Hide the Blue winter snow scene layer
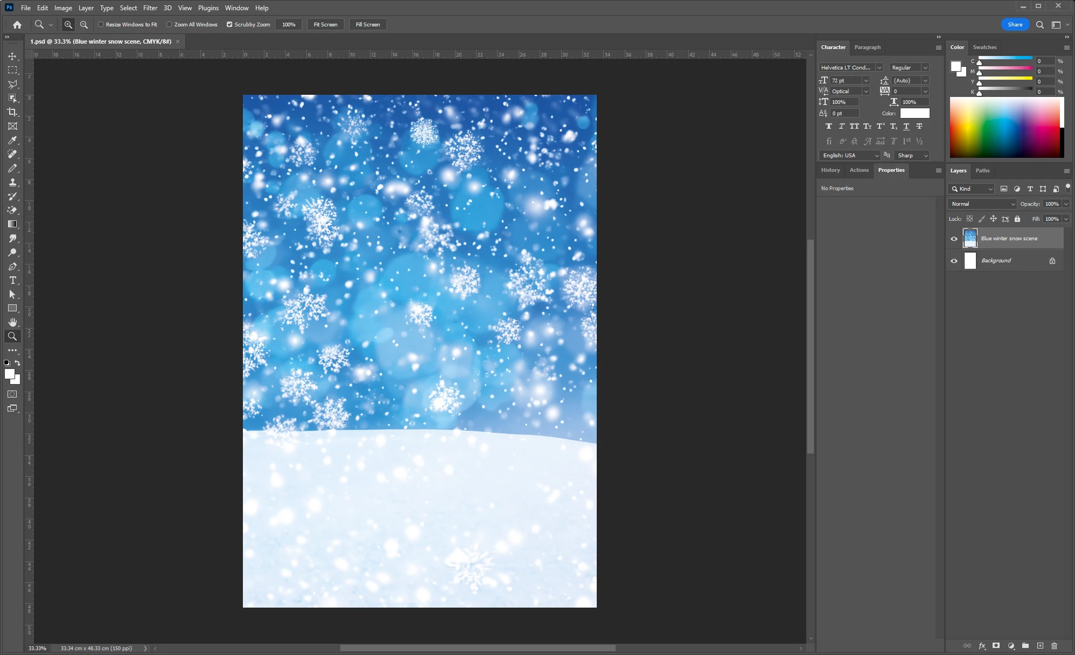The width and height of the screenshot is (1075, 655). point(954,239)
